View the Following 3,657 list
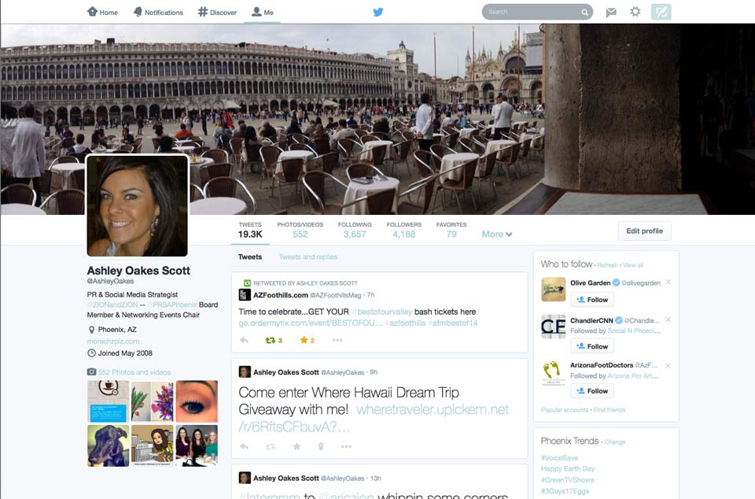This screenshot has height=499, width=755. click(x=355, y=230)
